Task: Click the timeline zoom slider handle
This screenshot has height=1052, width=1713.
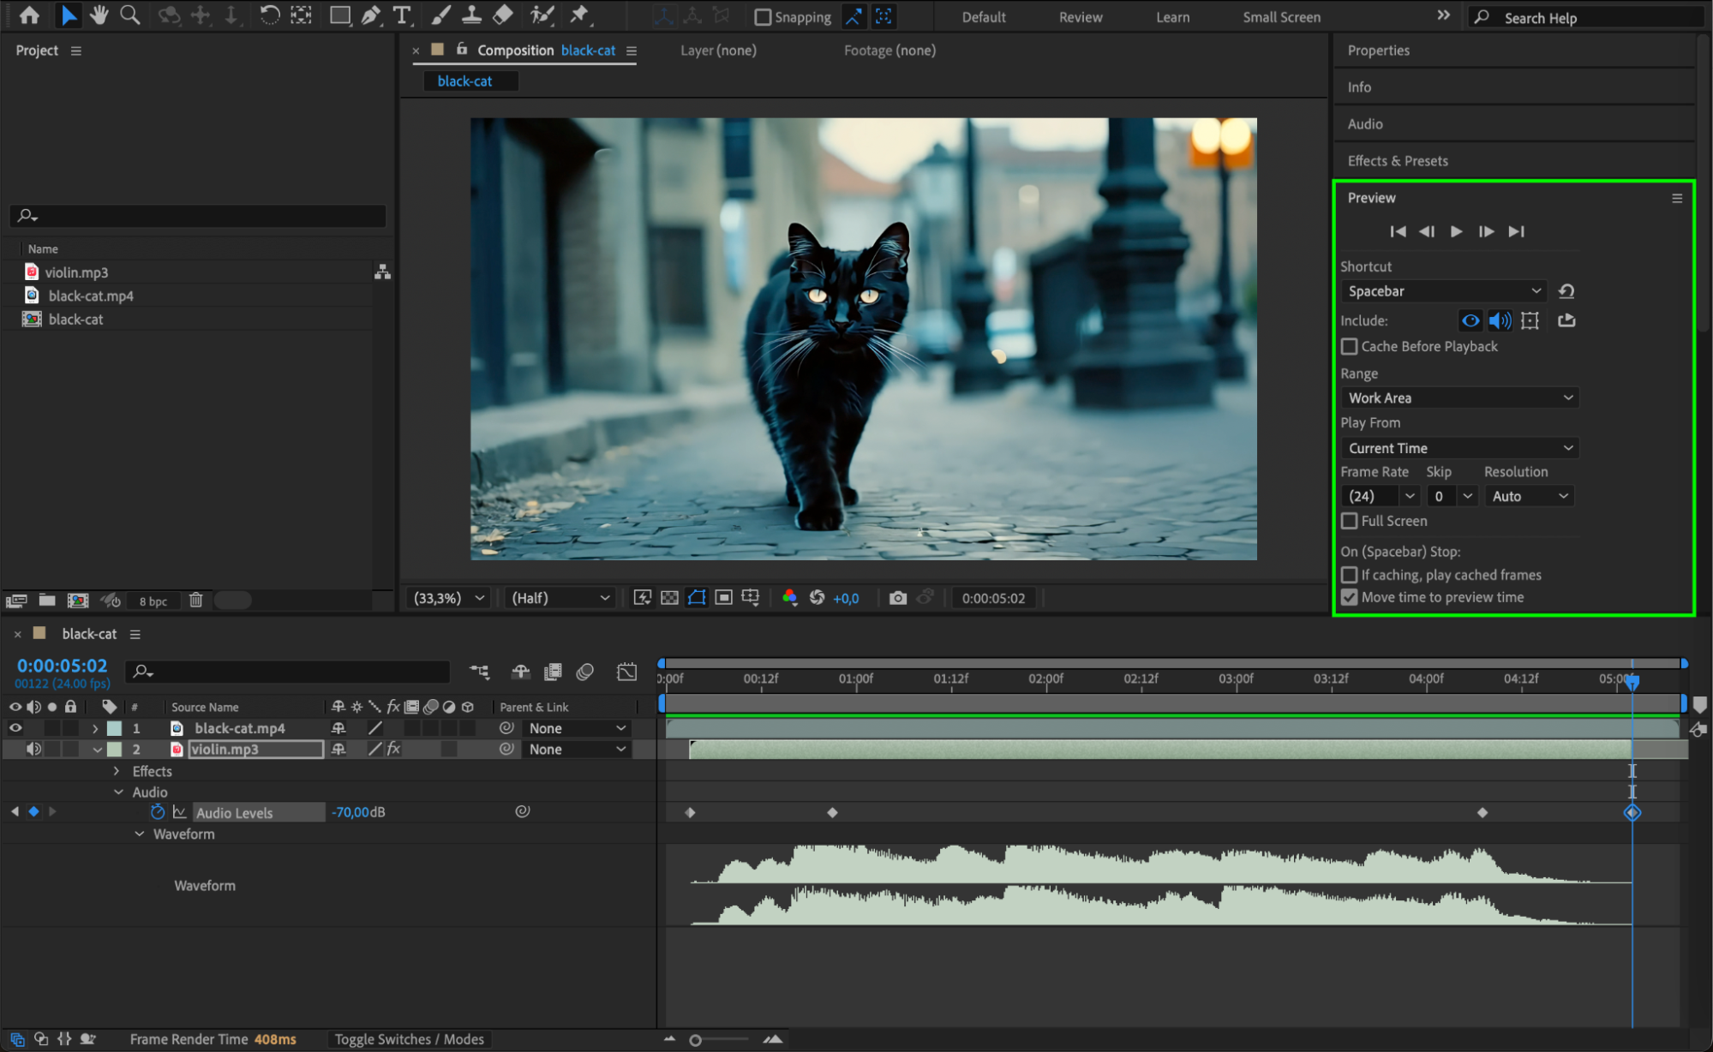Action: coord(695,1040)
